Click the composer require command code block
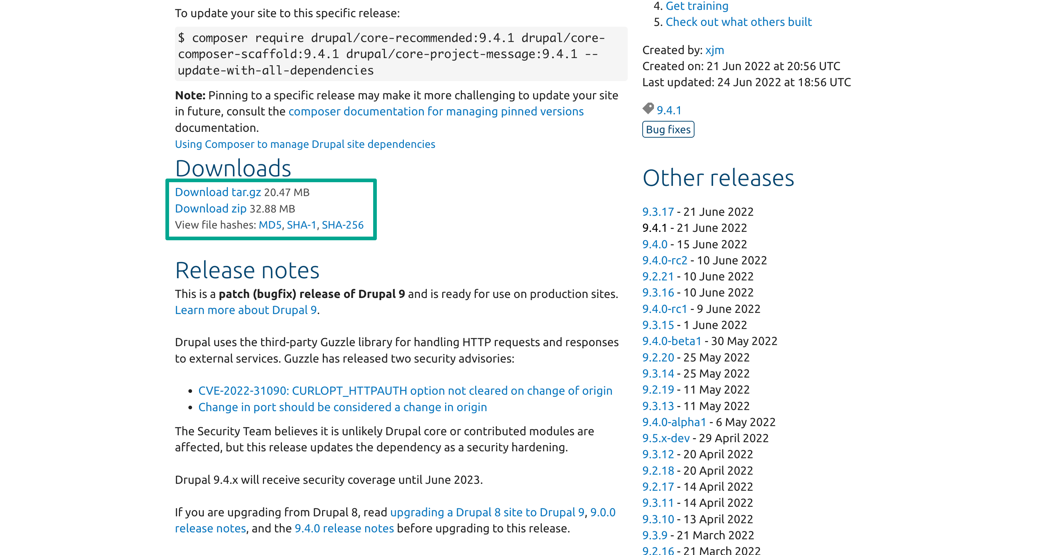 pos(401,54)
